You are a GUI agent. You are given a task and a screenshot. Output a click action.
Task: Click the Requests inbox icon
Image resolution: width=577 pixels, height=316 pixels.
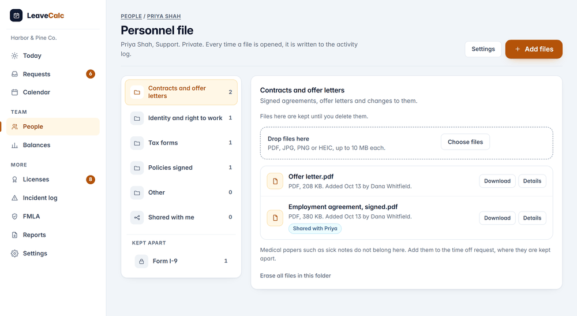click(x=15, y=74)
